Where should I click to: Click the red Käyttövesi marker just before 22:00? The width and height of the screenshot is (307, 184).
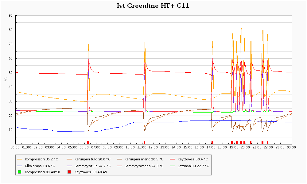(267, 143)
